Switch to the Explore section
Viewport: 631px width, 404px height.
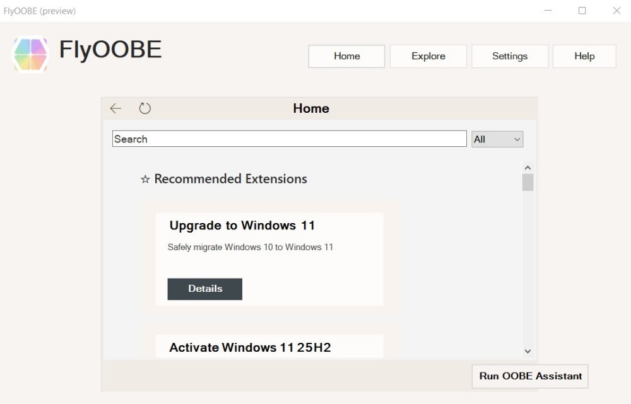pyautogui.click(x=428, y=56)
